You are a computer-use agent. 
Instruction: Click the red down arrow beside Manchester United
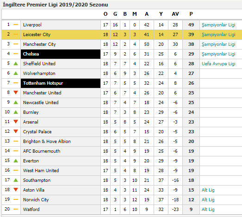coord(16,93)
